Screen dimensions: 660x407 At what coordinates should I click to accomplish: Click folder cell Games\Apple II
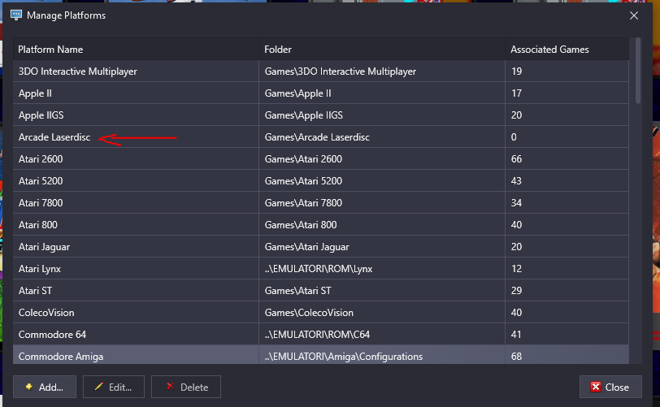(x=382, y=93)
